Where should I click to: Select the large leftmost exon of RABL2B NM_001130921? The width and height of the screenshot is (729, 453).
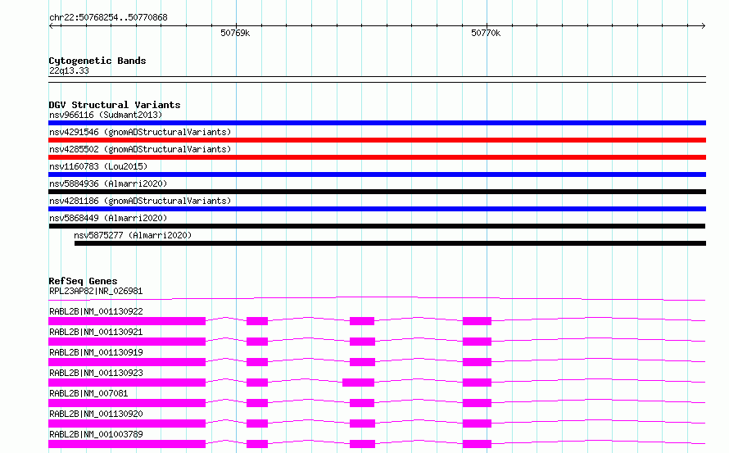pos(127,342)
